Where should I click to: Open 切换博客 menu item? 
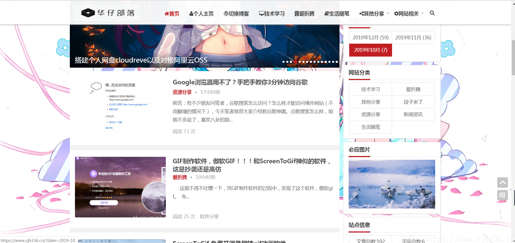point(236,14)
